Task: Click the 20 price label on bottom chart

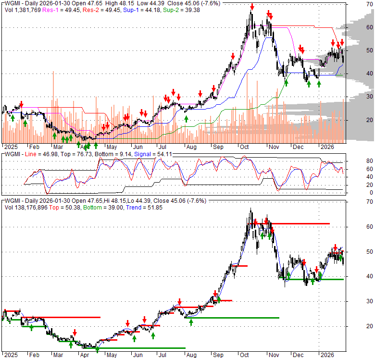Action: (x=370, y=326)
